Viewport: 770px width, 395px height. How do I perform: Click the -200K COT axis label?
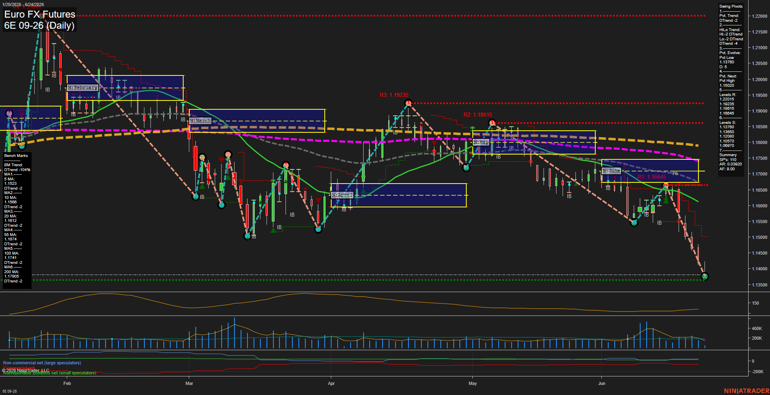(x=757, y=372)
